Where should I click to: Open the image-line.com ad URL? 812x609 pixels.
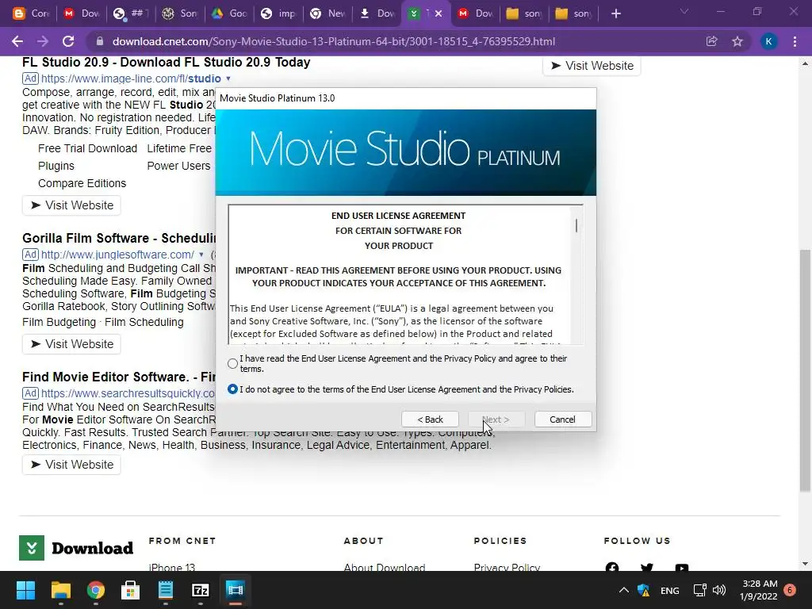(131, 79)
